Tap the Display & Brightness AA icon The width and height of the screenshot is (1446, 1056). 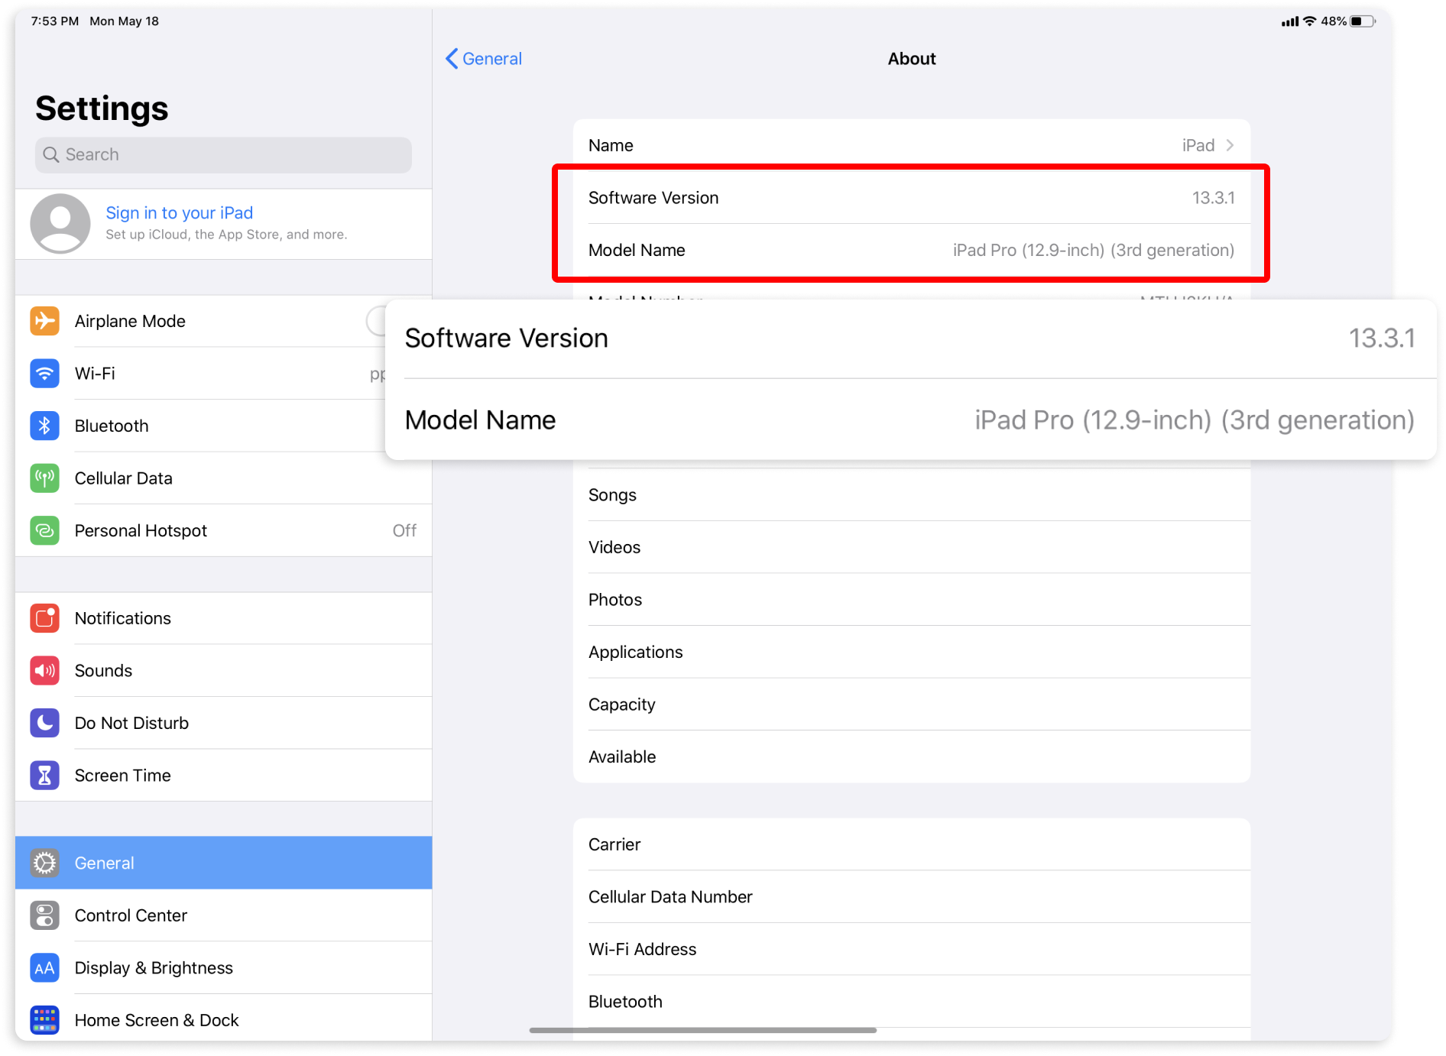[x=45, y=967]
